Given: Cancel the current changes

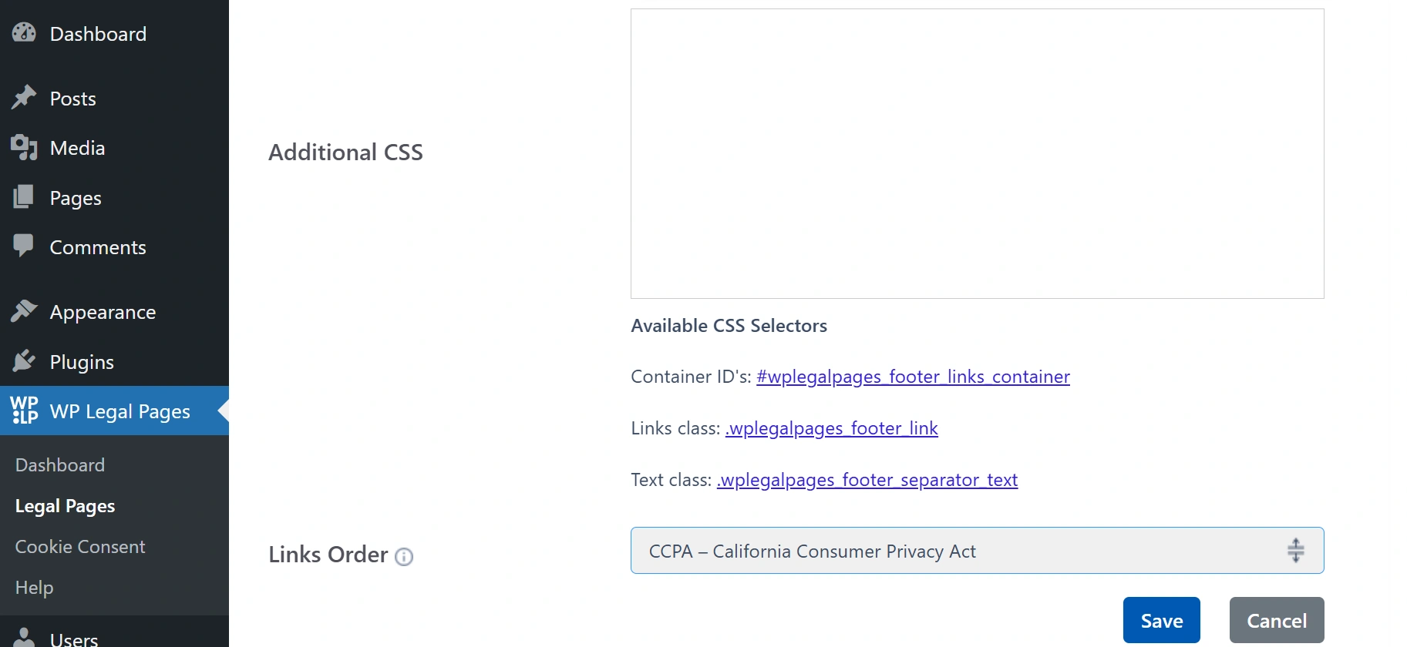Looking at the screenshot, I should pos(1276,620).
